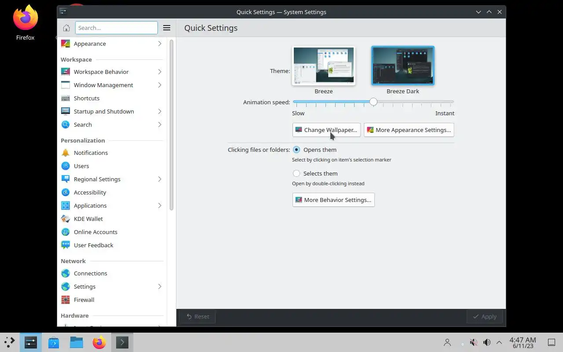Expand the sidebar Search category arrow
This screenshot has height=352, width=563.
pos(160,125)
